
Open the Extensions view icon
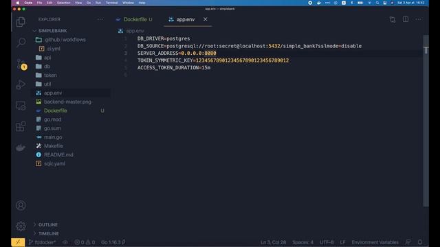[x=21, y=126]
